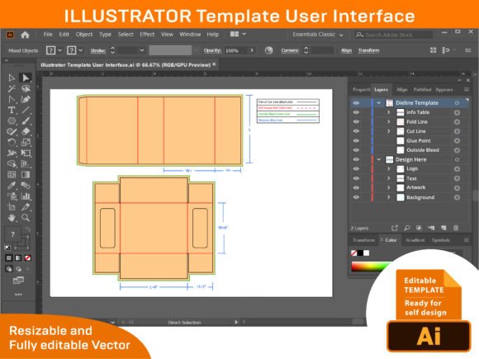Hide the Design Here layer
479x359 pixels.
pyautogui.click(x=356, y=159)
